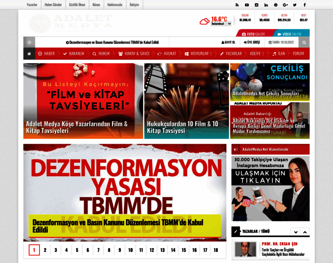
Task: Open Haber Gönder link
Action: (53, 5)
